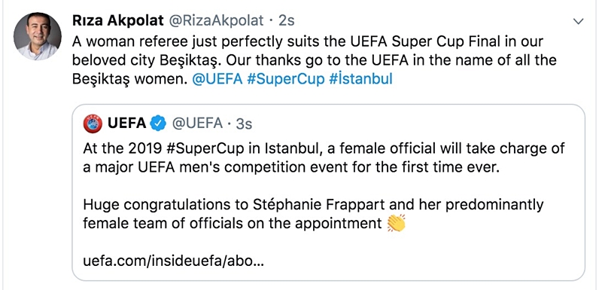This screenshot has width=602, height=290.
Task: Click the clapping hands emoji
Action: point(397,223)
